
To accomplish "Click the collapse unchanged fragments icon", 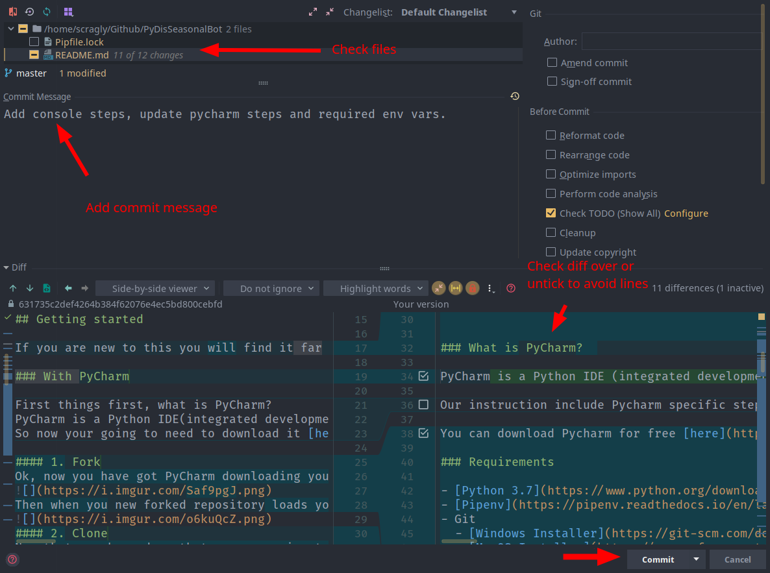I will coord(438,287).
